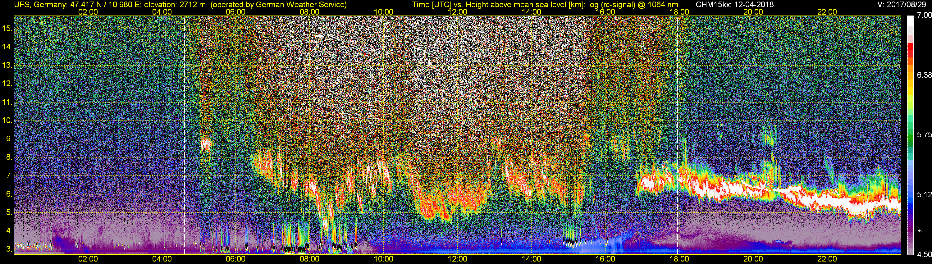Click the white top segment of colorbar

[910, 21]
